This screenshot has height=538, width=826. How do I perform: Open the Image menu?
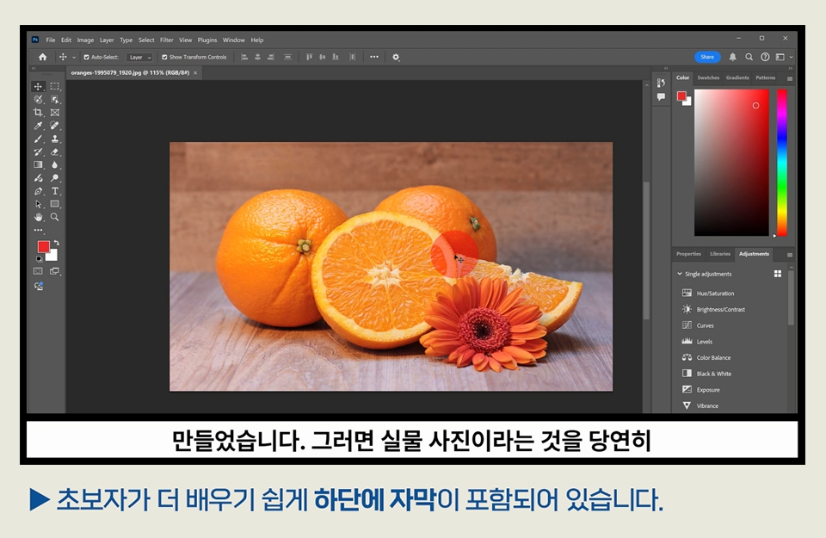click(x=85, y=40)
